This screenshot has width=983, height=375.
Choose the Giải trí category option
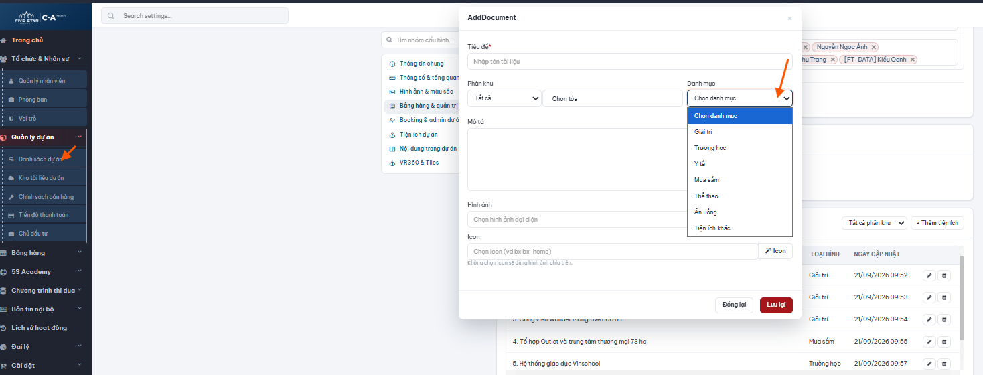tap(740, 132)
